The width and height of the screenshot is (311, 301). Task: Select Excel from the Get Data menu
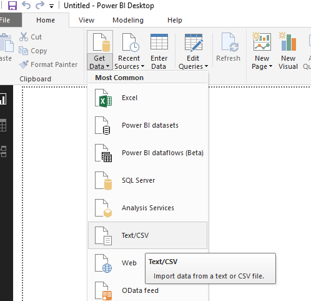click(x=148, y=98)
